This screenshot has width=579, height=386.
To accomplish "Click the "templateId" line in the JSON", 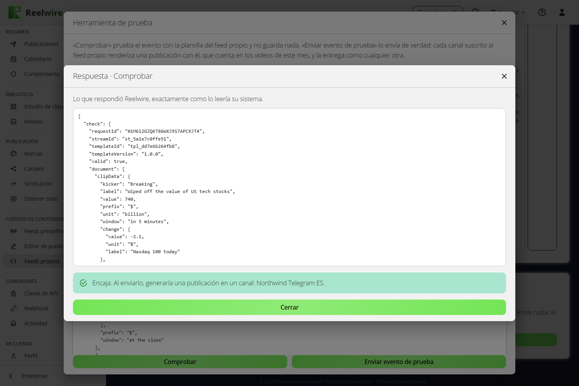I will pos(134,146).
